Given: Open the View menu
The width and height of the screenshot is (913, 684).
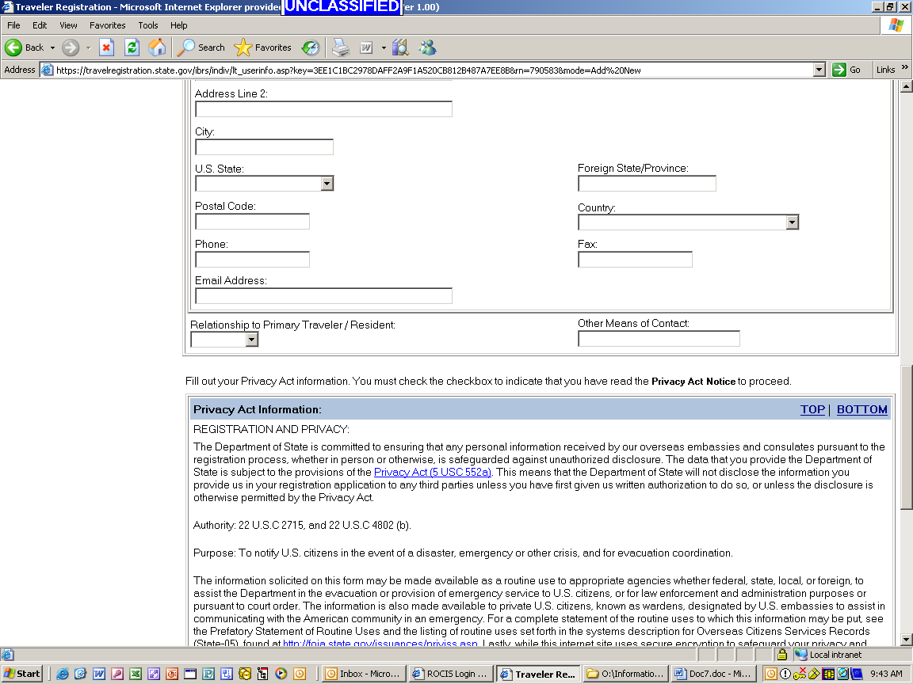Looking at the screenshot, I should [x=68, y=25].
